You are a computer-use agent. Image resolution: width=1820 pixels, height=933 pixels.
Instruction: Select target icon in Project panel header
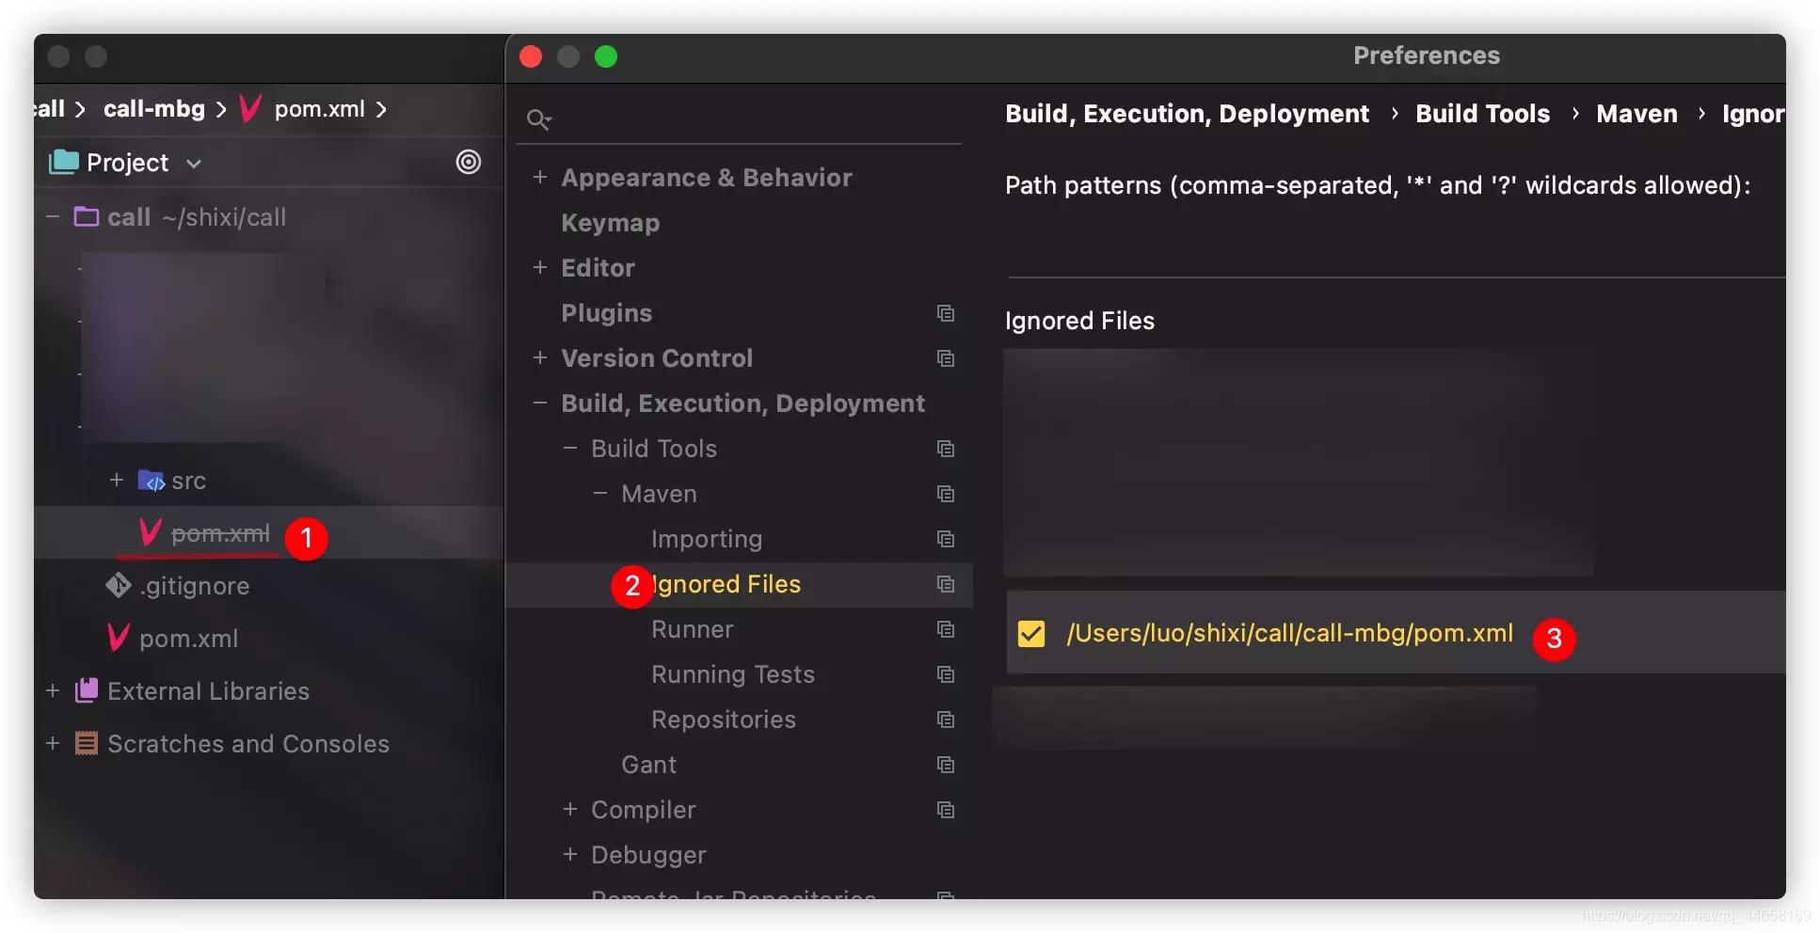[x=468, y=162]
